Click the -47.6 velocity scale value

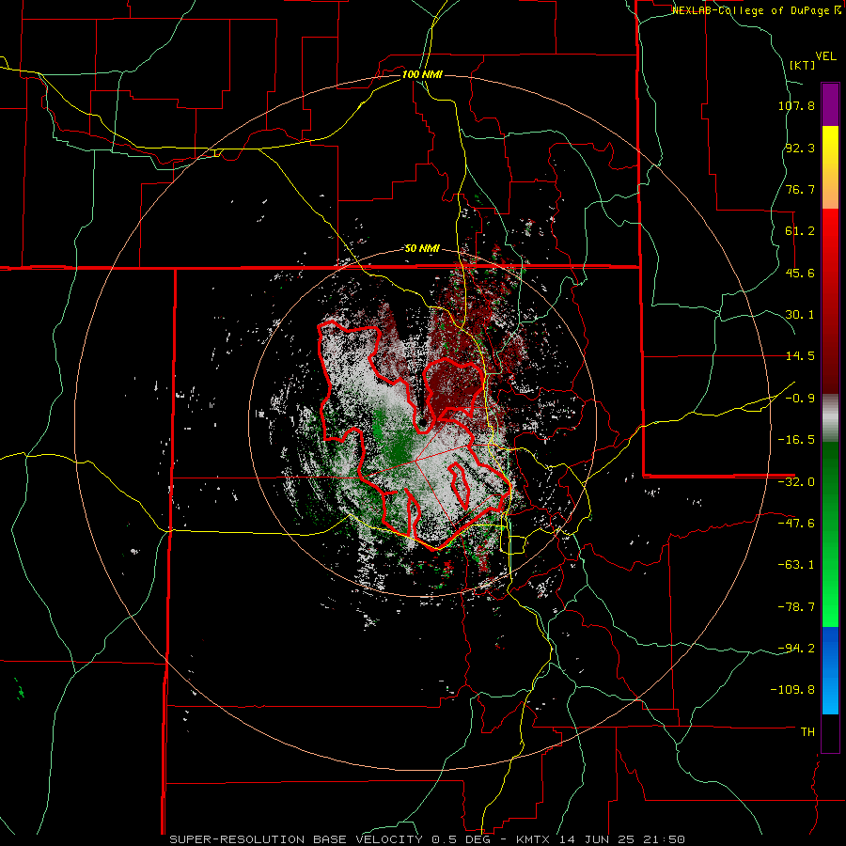(796, 524)
